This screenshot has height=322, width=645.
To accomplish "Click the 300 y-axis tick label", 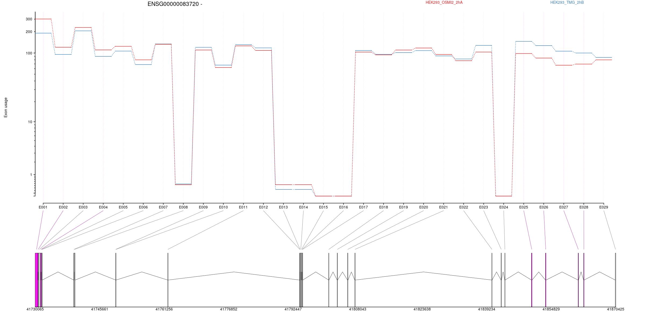I will point(29,19).
